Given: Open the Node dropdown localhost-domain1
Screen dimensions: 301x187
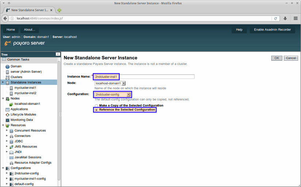Looking at the screenshot, I should tap(110, 83).
